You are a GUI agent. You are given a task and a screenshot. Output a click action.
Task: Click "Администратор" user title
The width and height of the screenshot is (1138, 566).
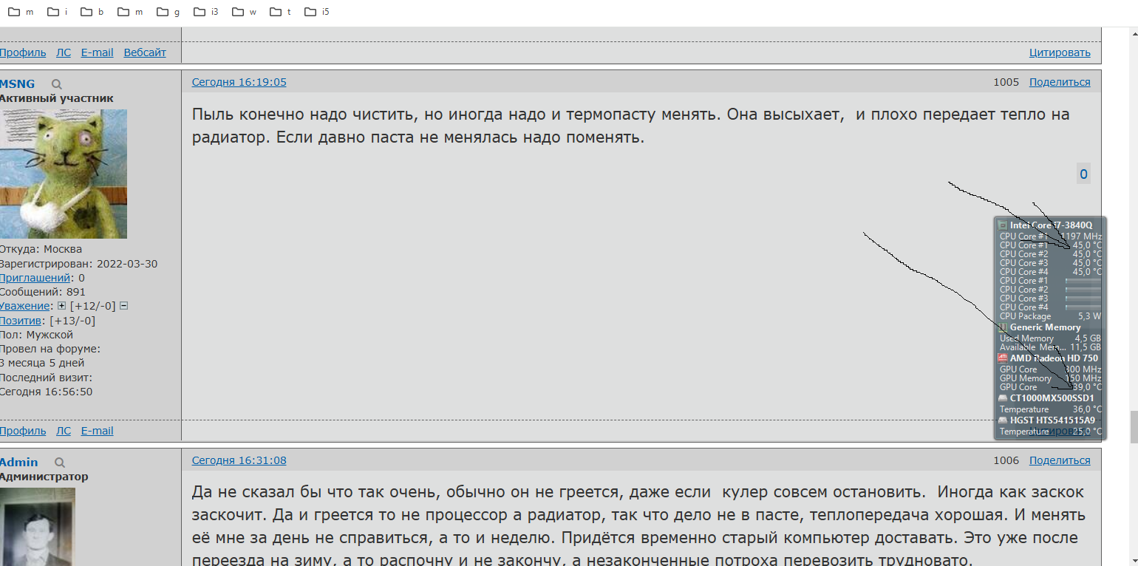coord(44,477)
